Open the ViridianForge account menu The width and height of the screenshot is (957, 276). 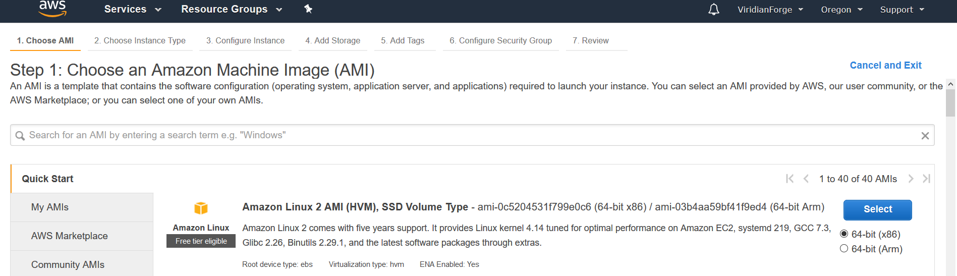coord(770,10)
